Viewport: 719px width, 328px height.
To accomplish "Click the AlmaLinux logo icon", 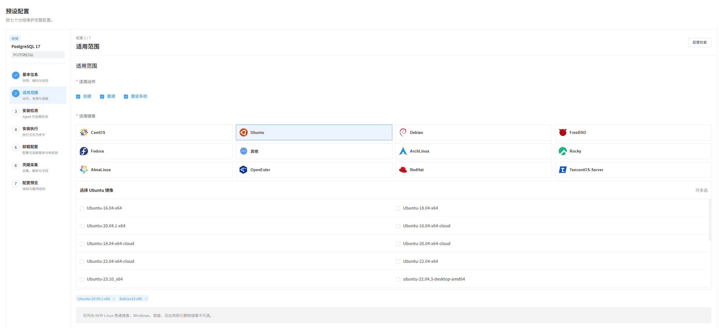I will pyautogui.click(x=84, y=170).
